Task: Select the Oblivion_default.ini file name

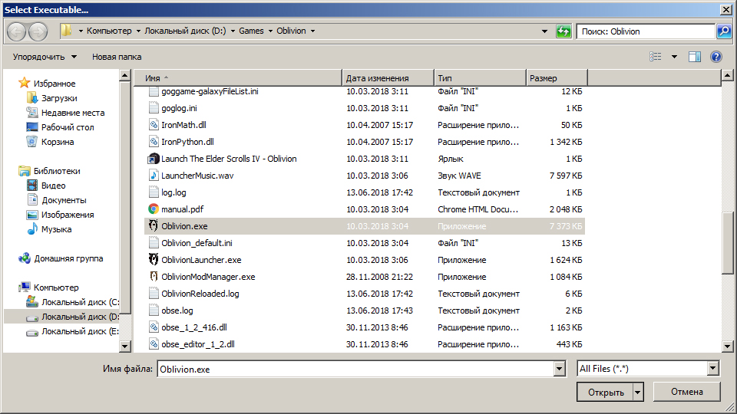Action: pos(197,243)
